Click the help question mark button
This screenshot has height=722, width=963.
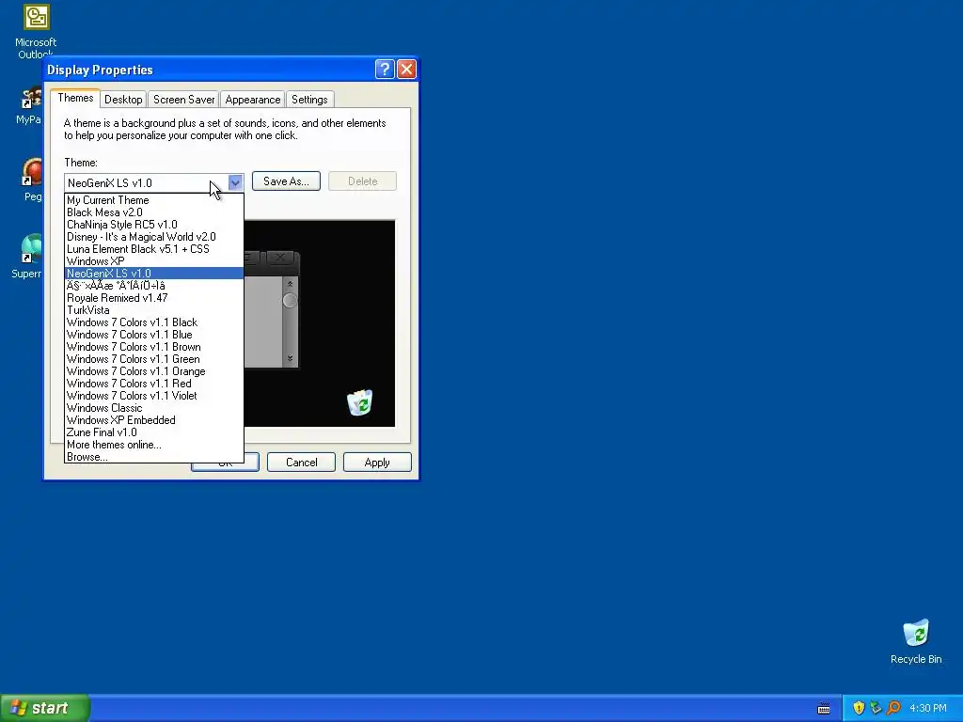tap(385, 69)
